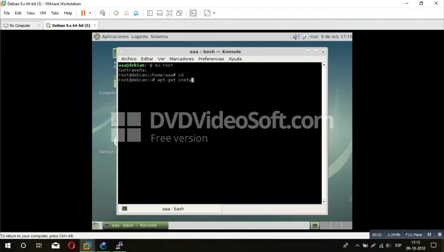Open the Aplicaciones menu in the Debian panel
Screen dimensions: 444x252
click(115, 36)
